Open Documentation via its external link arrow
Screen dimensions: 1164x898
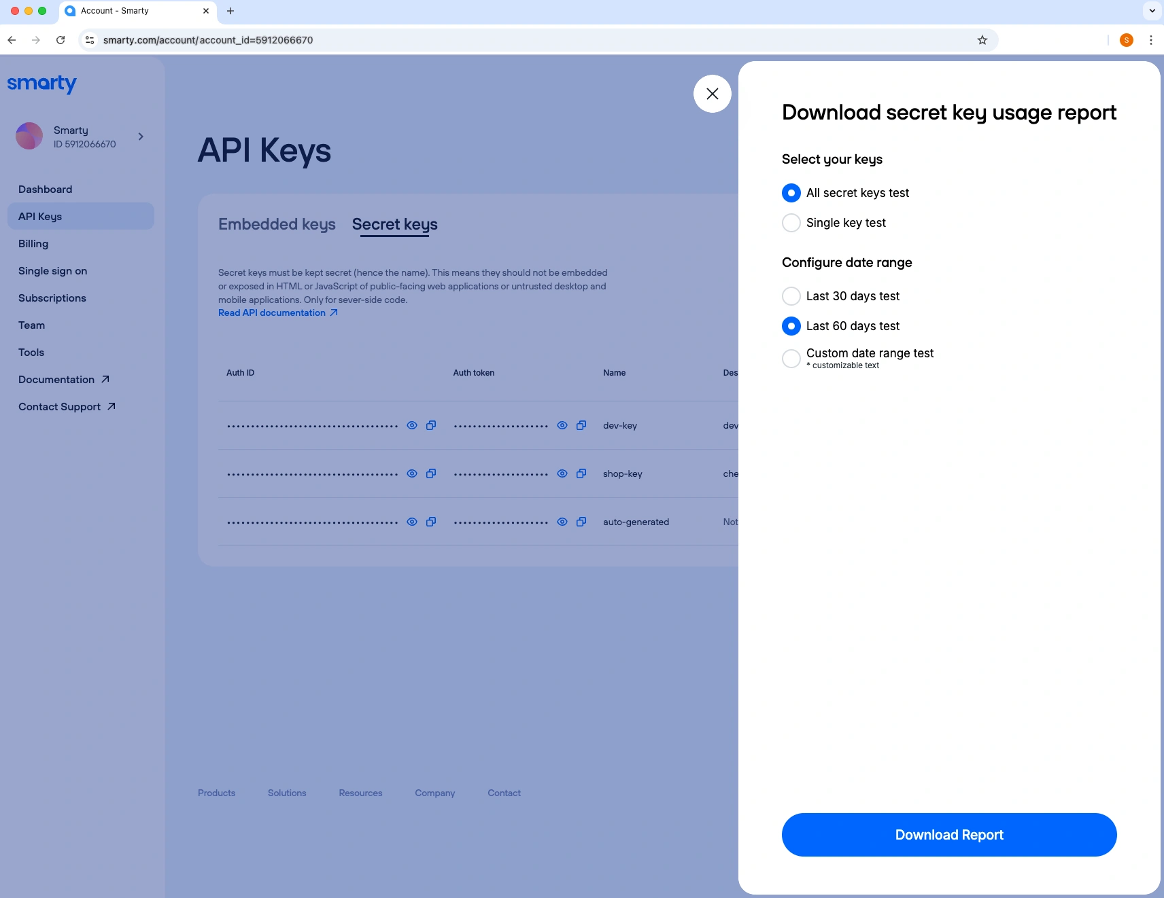[105, 379]
